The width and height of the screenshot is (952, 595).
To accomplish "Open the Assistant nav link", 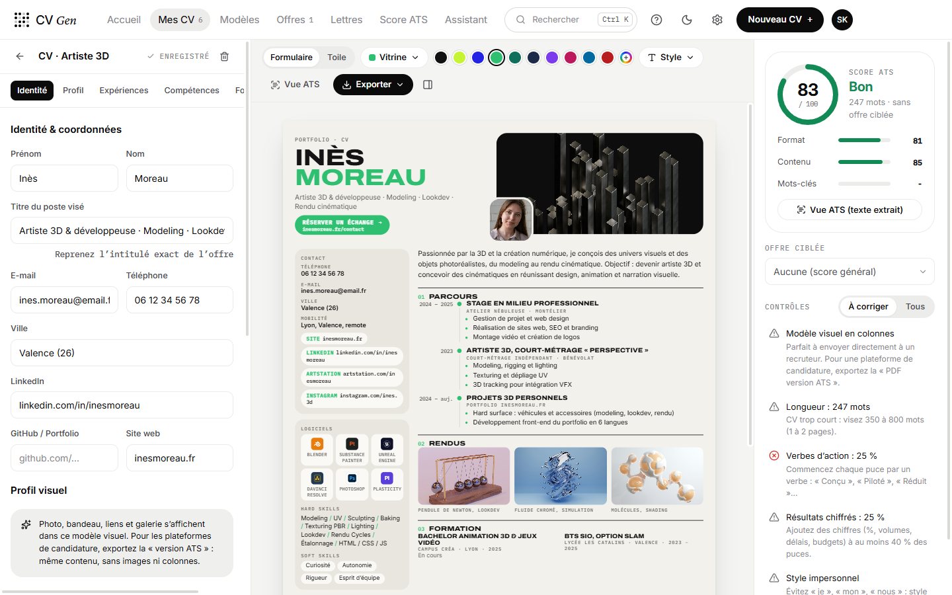I will click(x=466, y=20).
